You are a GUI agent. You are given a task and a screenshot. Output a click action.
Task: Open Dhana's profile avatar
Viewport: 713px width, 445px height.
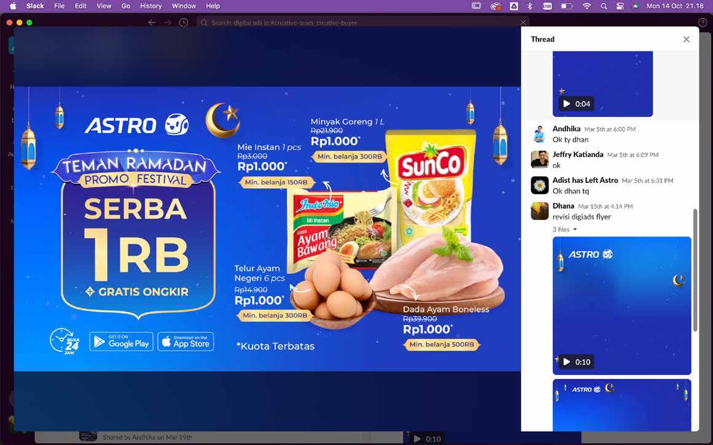pos(540,211)
